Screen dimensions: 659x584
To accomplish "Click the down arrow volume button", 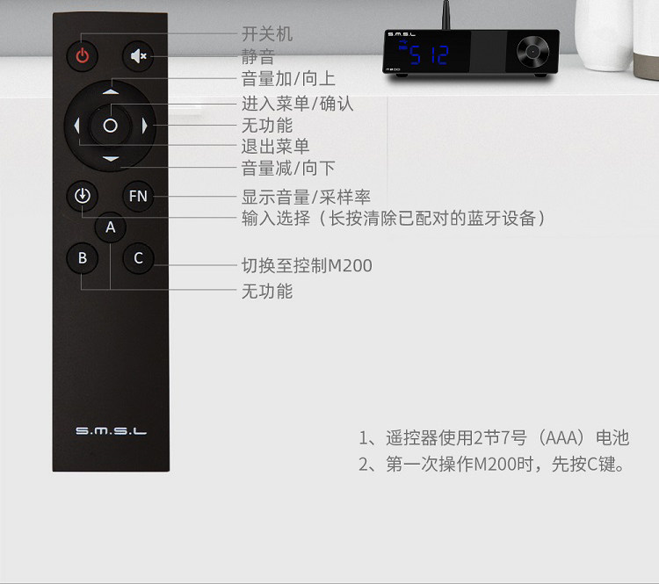I will pos(111,159).
